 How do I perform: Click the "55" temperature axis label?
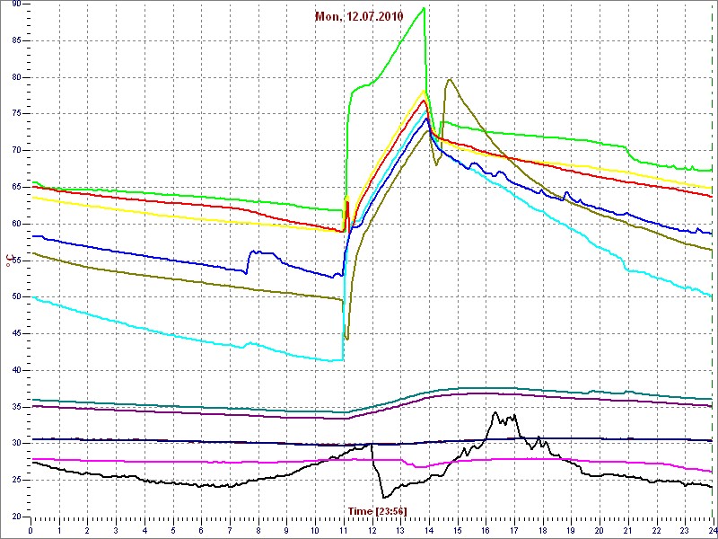[x=16, y=261]
